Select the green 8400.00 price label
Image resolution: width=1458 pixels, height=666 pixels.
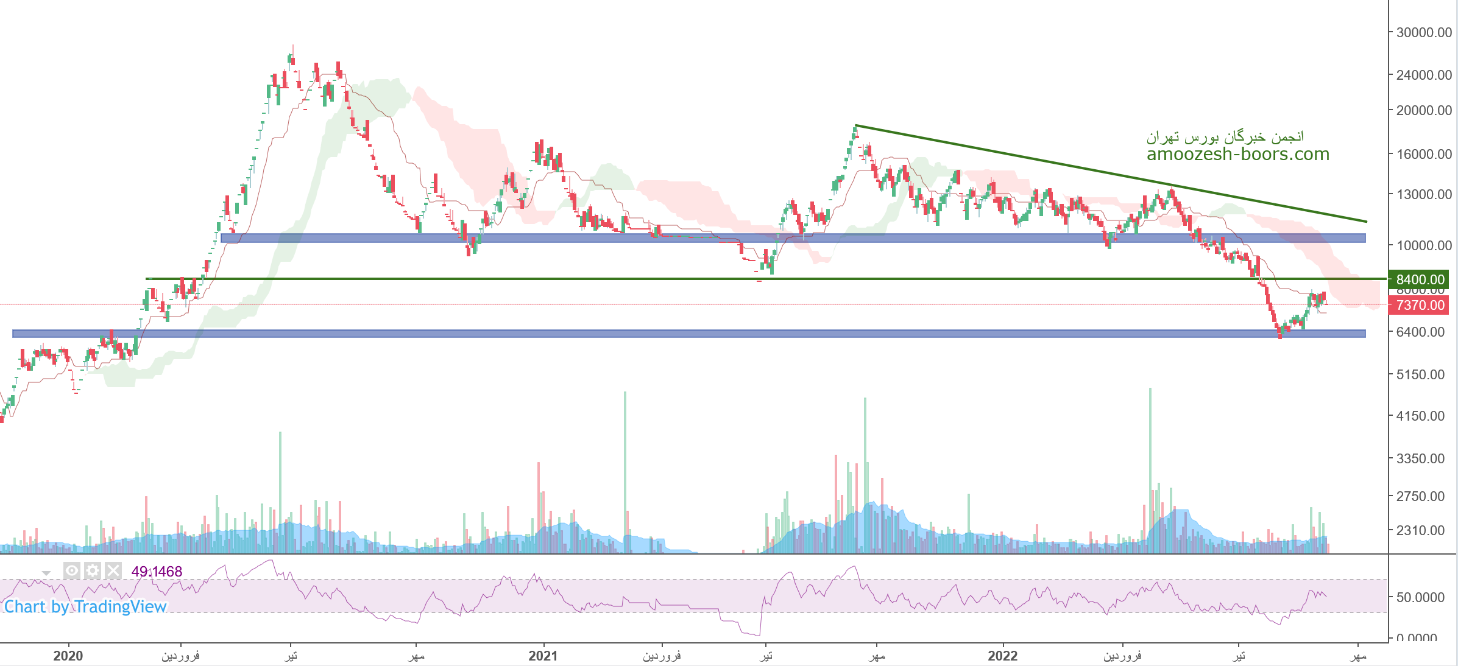click(1419, 279)
